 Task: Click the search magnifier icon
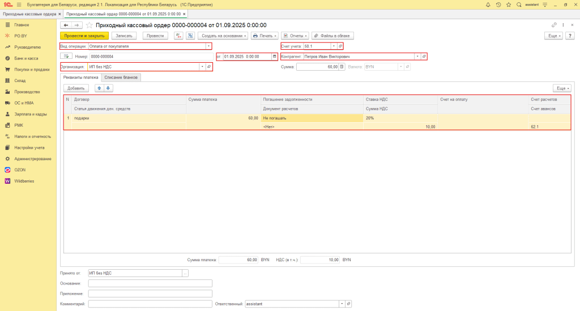pos(519,4)
